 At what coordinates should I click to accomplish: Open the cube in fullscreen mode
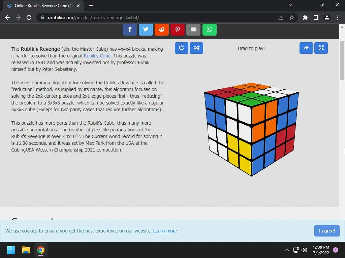tap(321, 48)
